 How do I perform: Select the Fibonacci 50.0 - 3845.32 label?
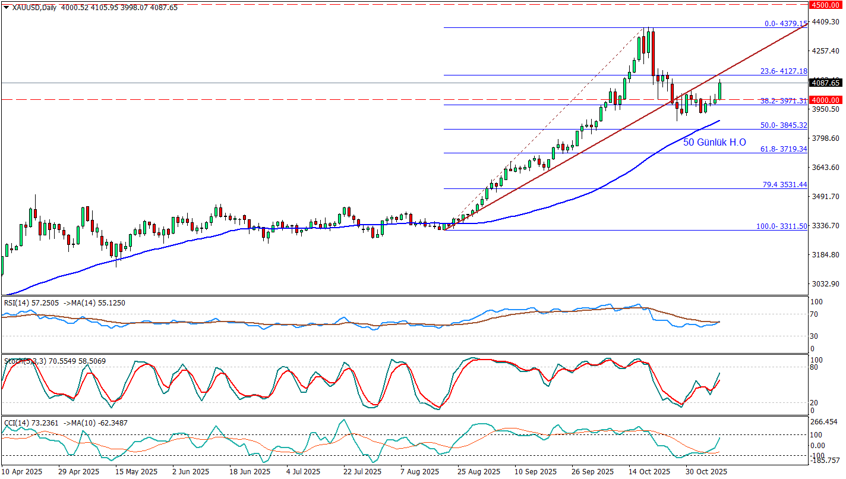783,125
